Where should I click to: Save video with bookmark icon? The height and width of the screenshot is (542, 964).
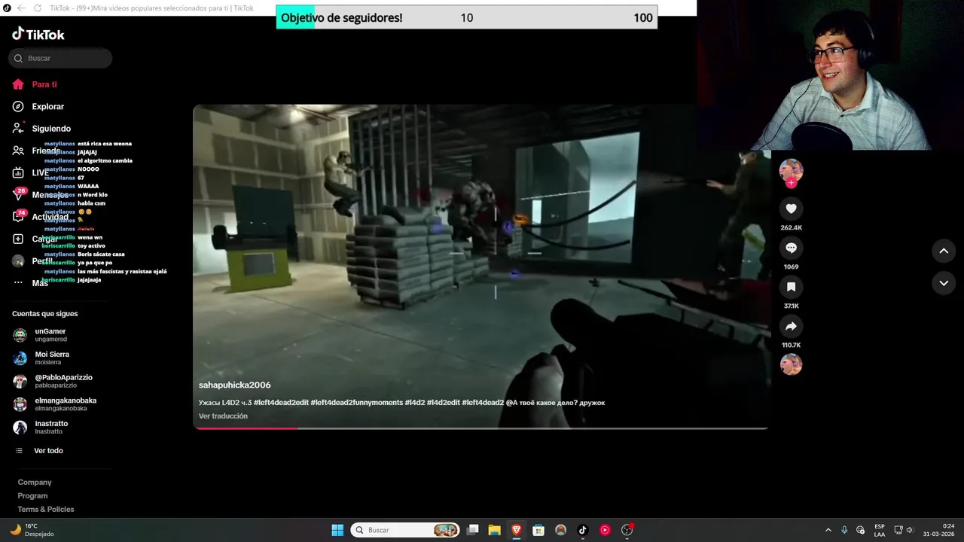[791, 287]
